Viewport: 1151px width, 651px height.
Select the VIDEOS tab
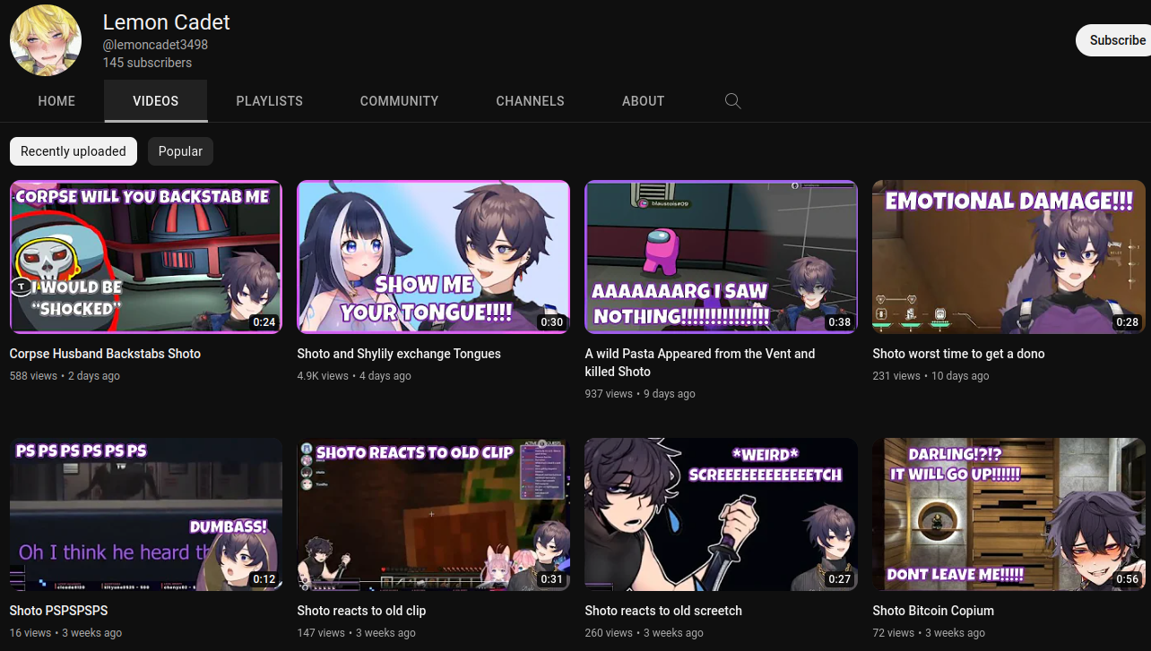[156, 101]
